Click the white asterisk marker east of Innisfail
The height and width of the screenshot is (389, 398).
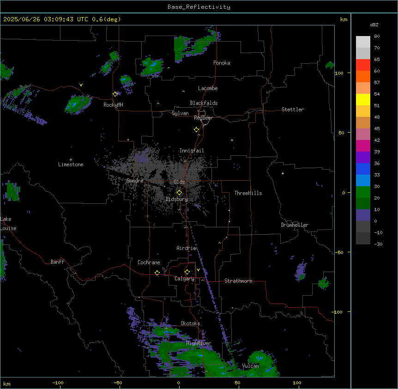pos(232,140)
